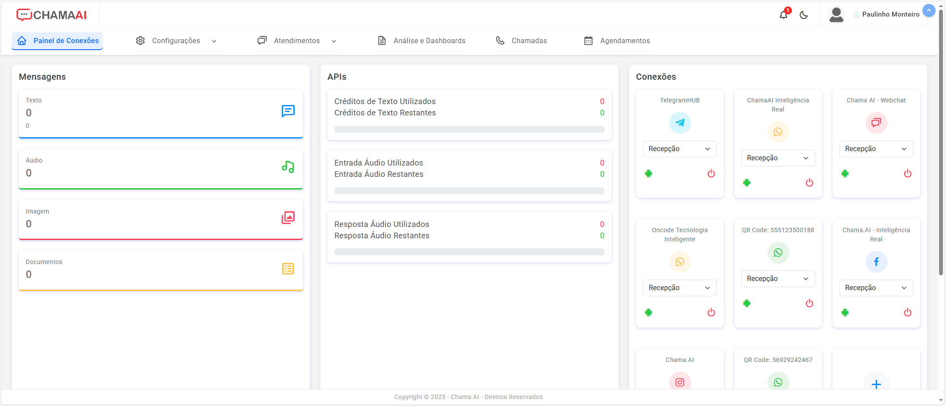Click the Texto messages chat icon
Viewport: 946px width, 406px height.
(x=288, y=112)
